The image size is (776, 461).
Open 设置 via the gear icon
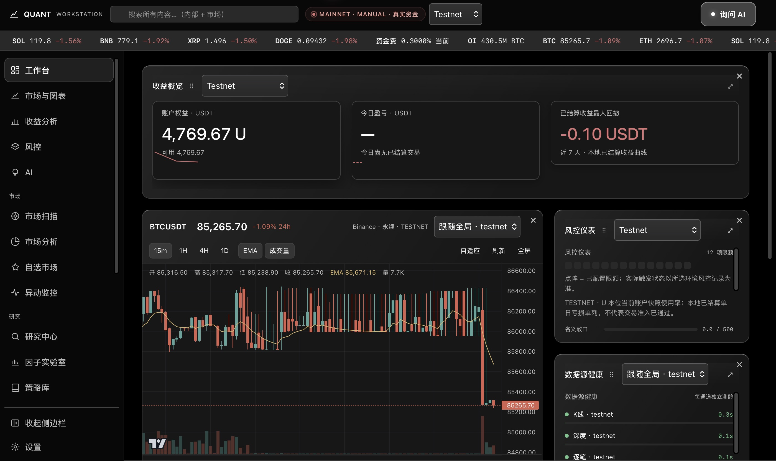[x=15, y=447]
